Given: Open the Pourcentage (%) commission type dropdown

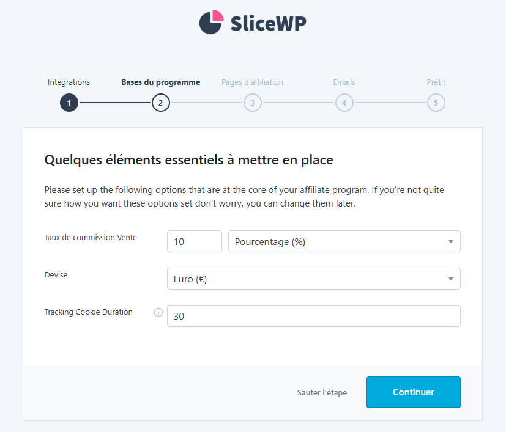Looking at the screenshot, I should point(344,241).
